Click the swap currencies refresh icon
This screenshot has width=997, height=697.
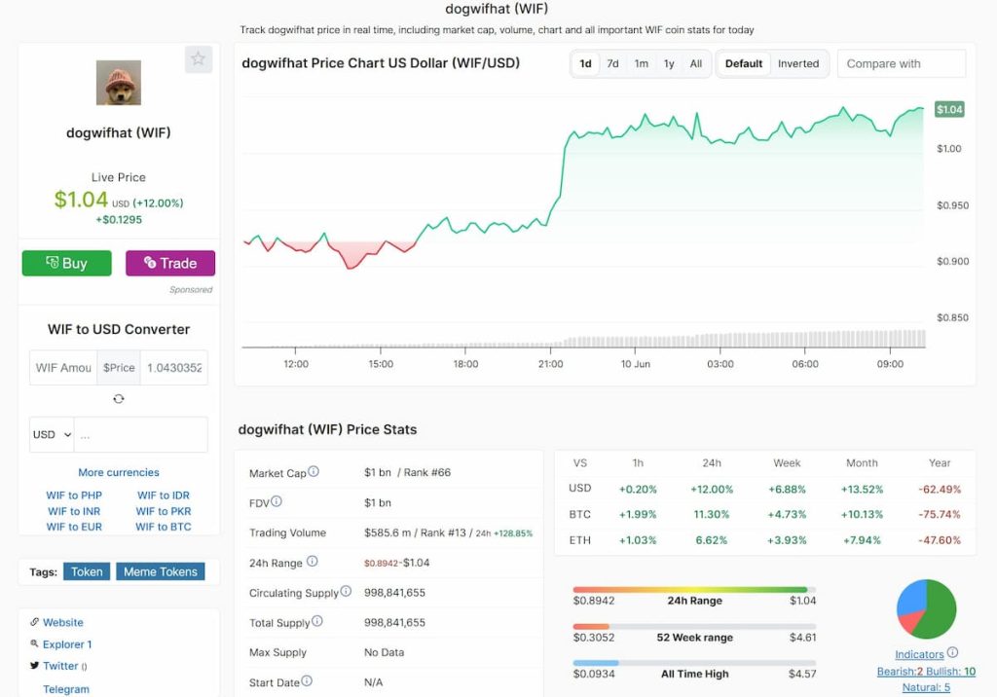point(119,399)
